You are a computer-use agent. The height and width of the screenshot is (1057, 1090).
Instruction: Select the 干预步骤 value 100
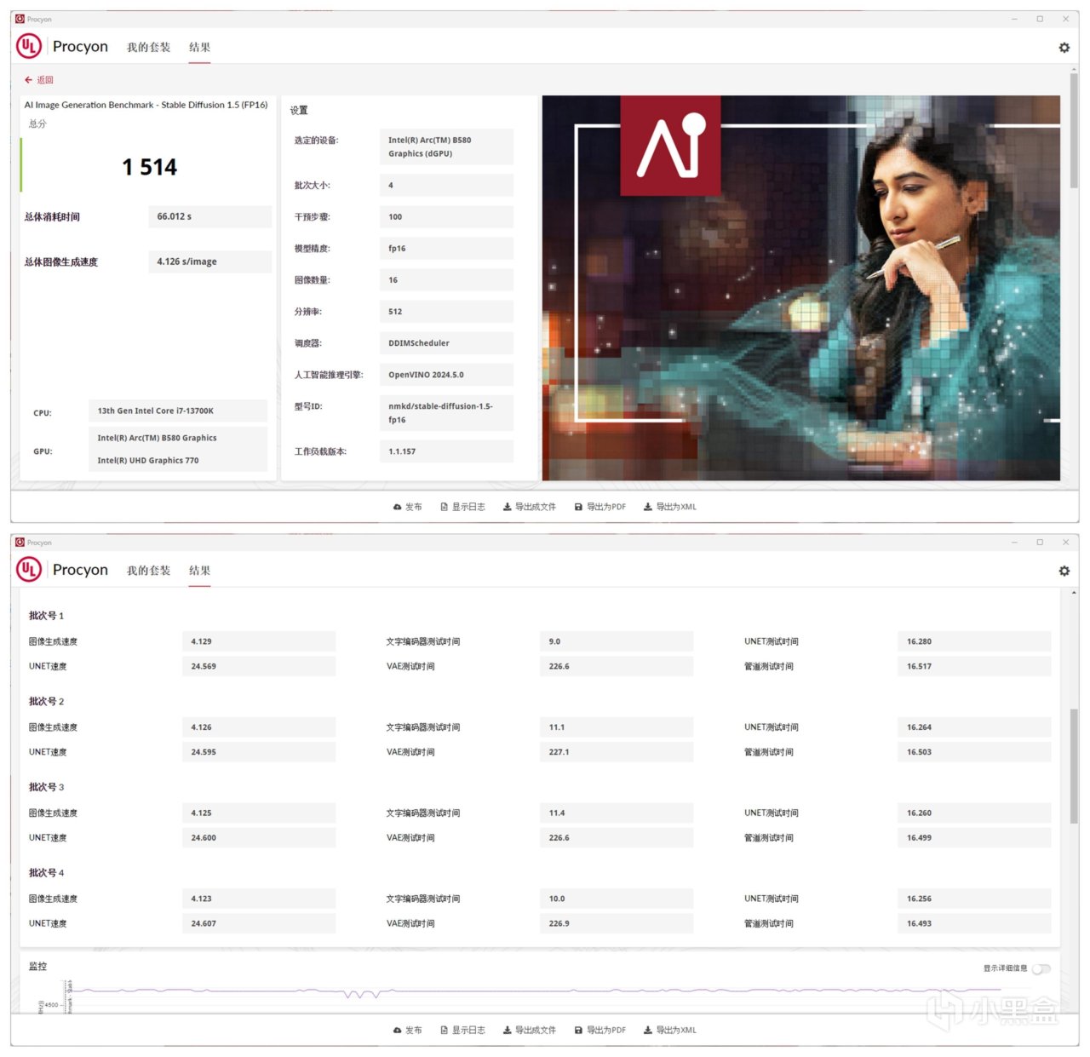[x=446, y=216]
